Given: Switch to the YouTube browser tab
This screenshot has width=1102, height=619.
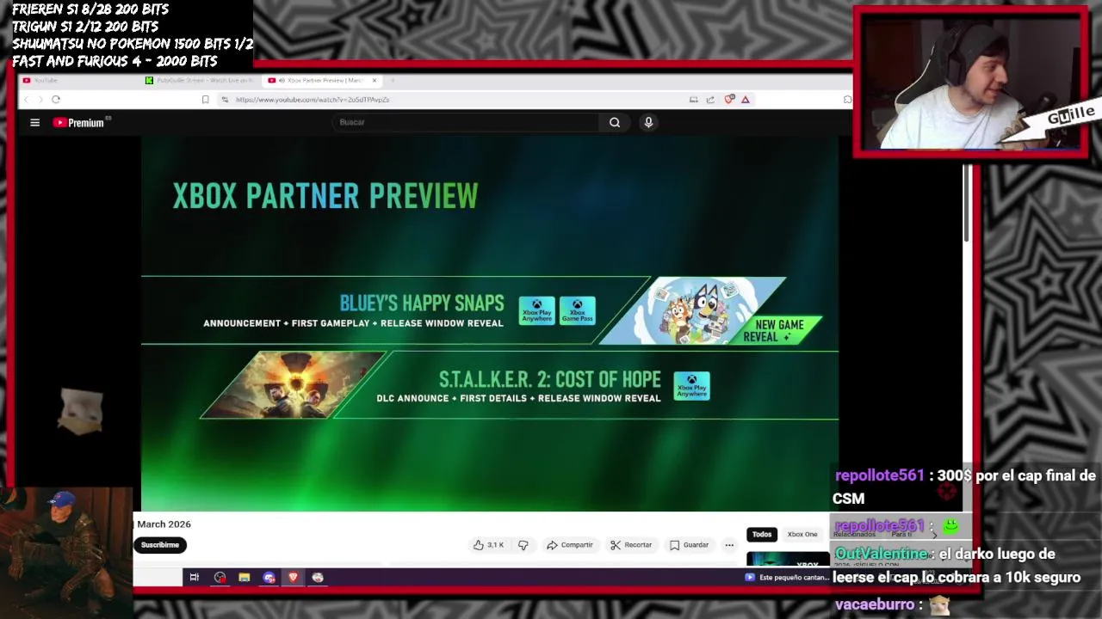Looking at the screenshot, I should (77, 80).
